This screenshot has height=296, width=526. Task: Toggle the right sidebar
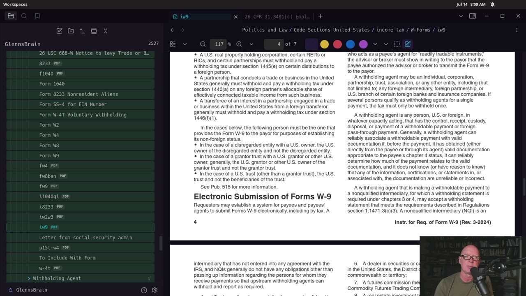pyautogui.click(x=473, y=16)
